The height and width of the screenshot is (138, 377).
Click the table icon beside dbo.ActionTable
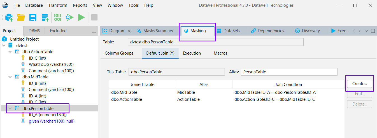click(17, 52)
